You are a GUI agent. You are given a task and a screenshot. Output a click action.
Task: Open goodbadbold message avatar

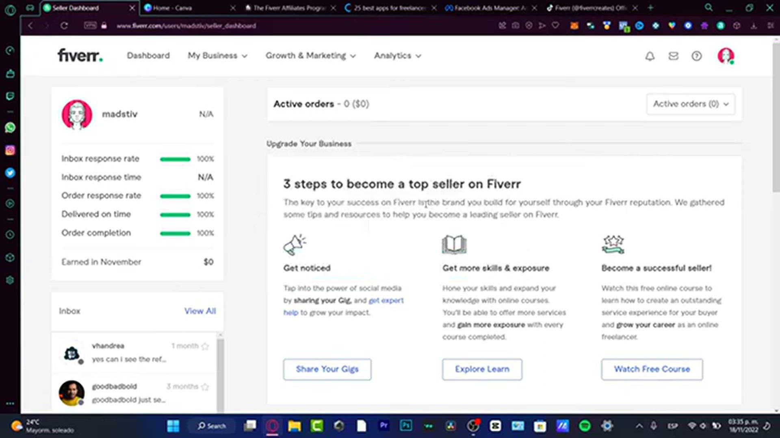(x=71, y=393)
